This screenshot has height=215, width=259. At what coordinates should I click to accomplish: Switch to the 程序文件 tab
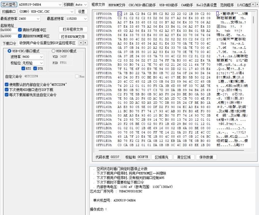tap(98, 5)
